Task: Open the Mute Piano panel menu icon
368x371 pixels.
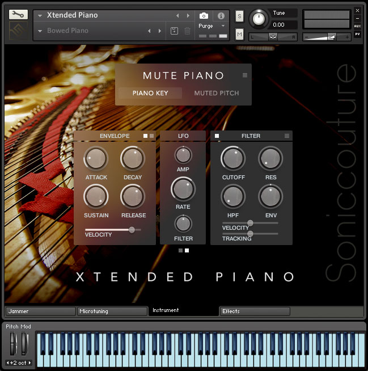Action: (x=245, y=75)
